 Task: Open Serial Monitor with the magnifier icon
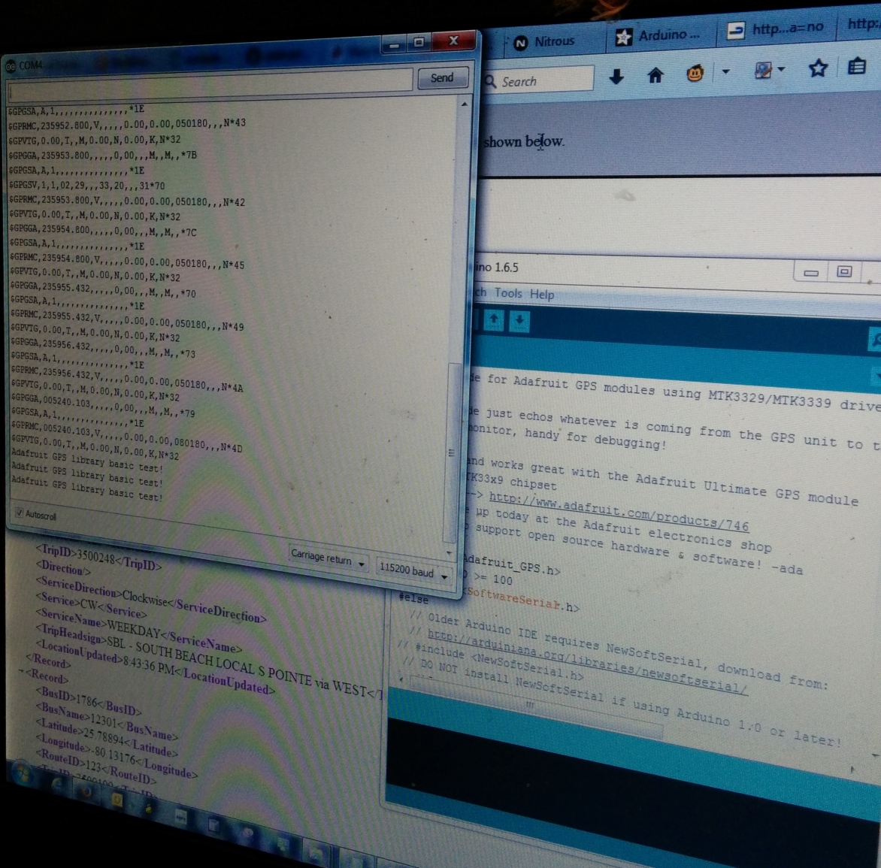coord(876,340)
